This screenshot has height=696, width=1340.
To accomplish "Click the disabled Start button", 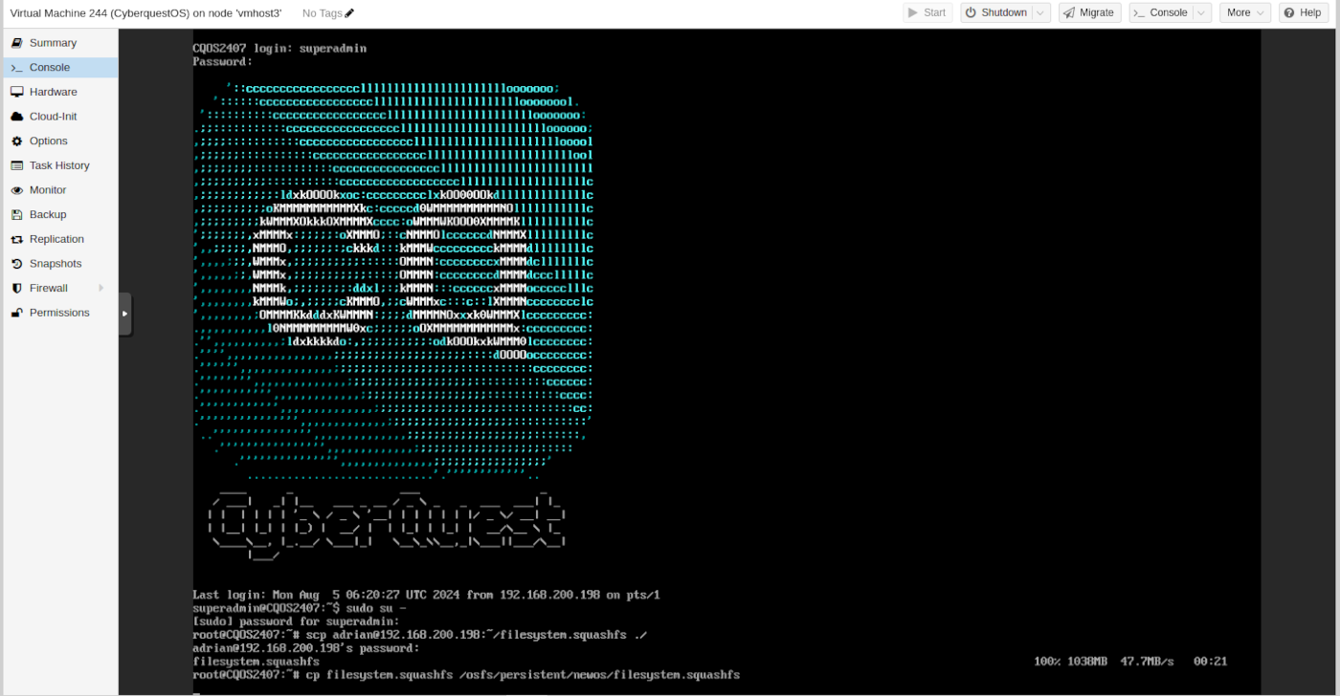I will coord(927,12).
